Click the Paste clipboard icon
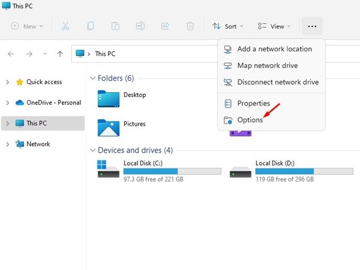The width and height of the screenshot is (360, 270). [115, 26]
